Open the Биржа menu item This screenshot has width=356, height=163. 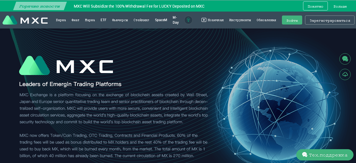(61, 20)
